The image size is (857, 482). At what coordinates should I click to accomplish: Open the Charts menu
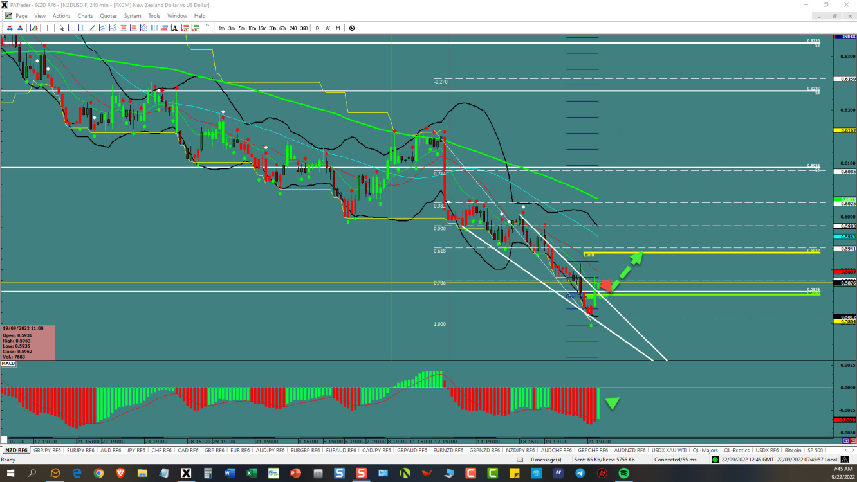click(85, 15)
